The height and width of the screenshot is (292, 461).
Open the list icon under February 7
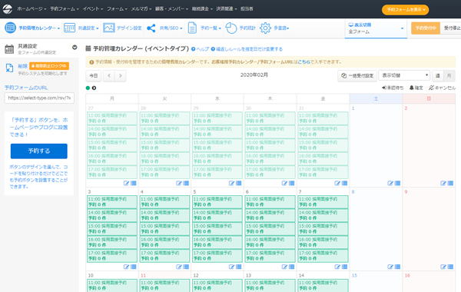pos(344,267)
